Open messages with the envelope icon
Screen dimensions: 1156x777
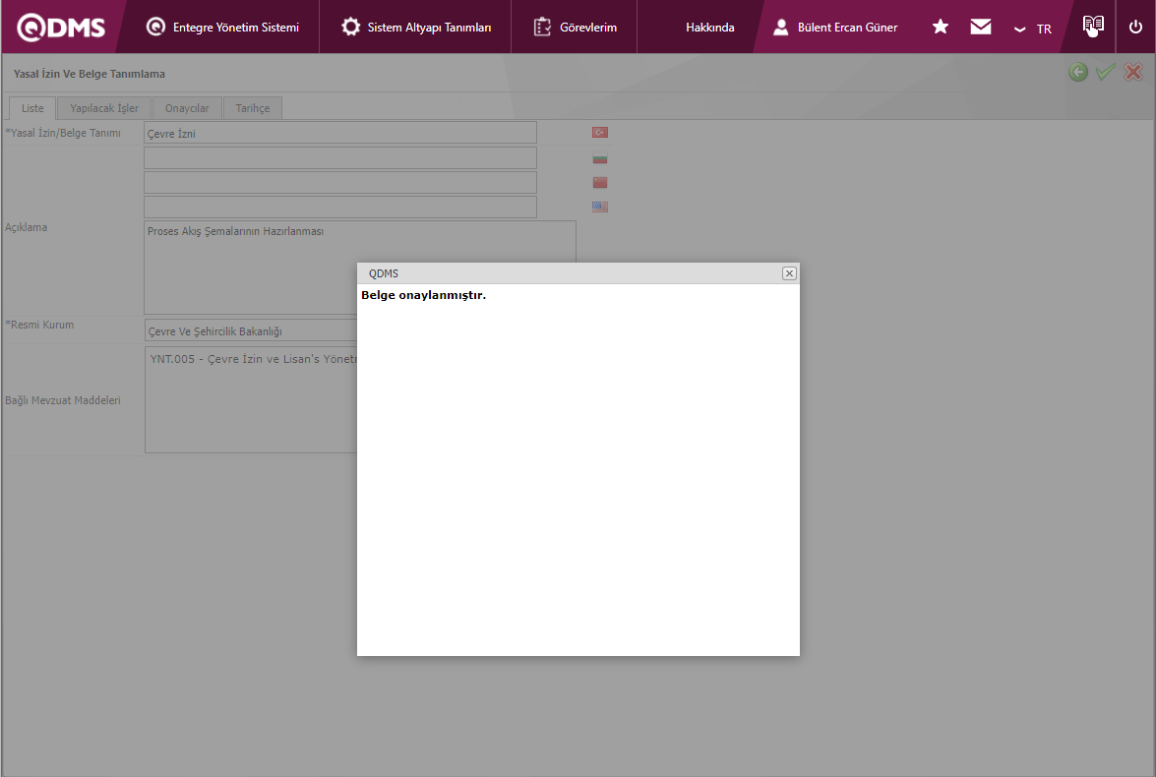point(981,27)
